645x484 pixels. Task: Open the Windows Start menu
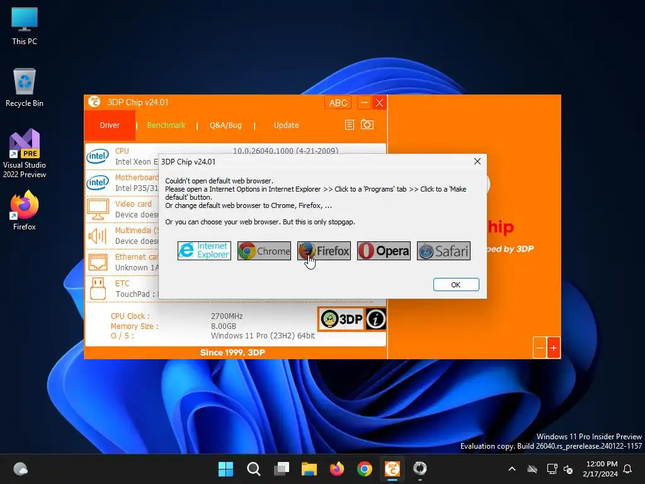(x=225, y=469)
